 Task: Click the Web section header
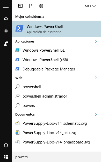pyautogui.click(x=19, y=78)
